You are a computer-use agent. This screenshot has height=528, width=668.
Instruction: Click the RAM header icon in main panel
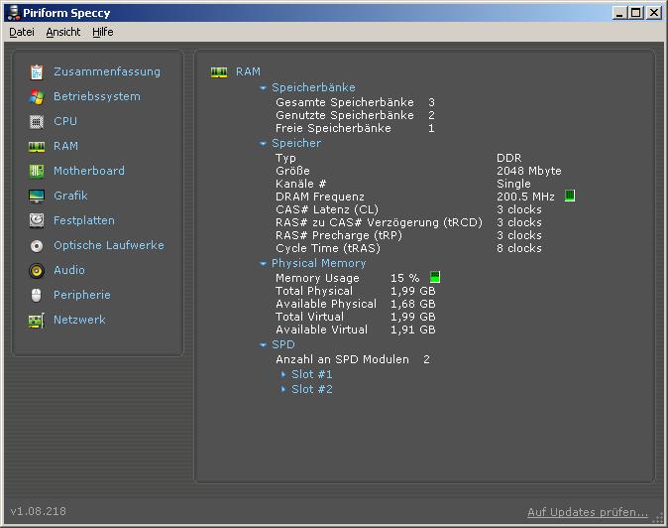(219, 72)
